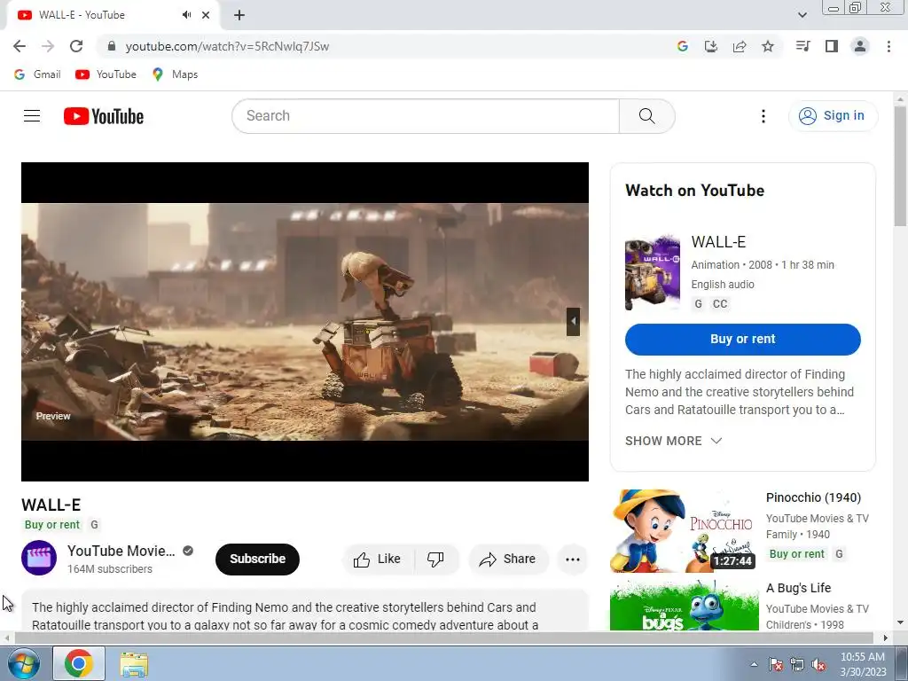
Task: Click the Sign in button
Action: point(833,116)
